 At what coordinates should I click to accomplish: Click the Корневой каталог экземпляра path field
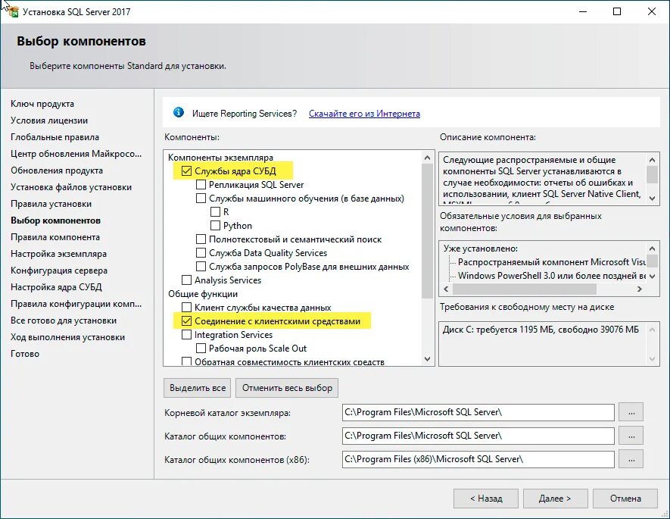478,413
